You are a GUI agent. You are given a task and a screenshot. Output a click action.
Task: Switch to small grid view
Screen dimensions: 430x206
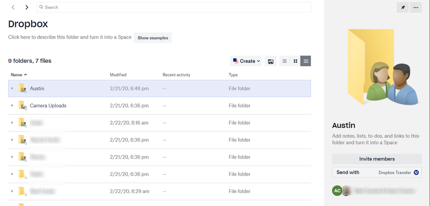click(x=284, y=61)
